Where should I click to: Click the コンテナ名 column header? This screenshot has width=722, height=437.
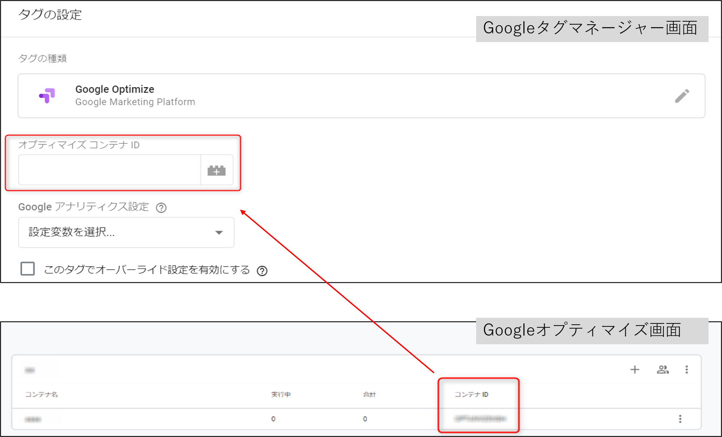coord(41,395)
